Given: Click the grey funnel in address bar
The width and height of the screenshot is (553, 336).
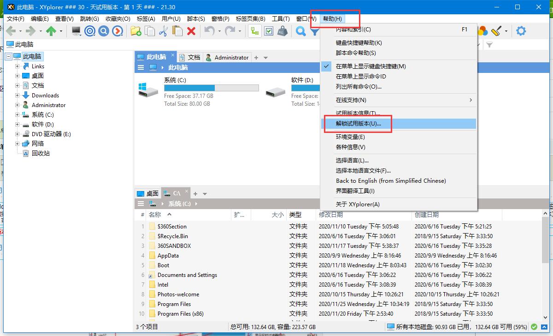Looking at the screenshot, I should [489, 45].
